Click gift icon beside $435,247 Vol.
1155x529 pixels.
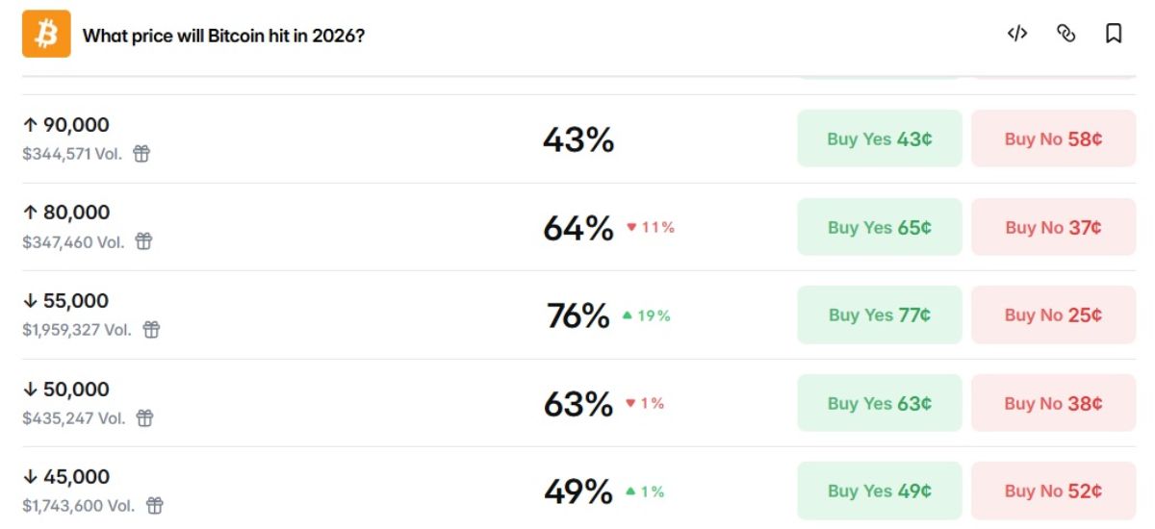coord(144,418)
